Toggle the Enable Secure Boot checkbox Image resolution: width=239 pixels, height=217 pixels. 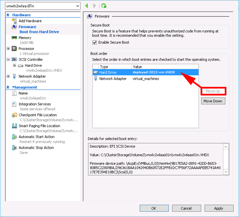tap(94, 42)
